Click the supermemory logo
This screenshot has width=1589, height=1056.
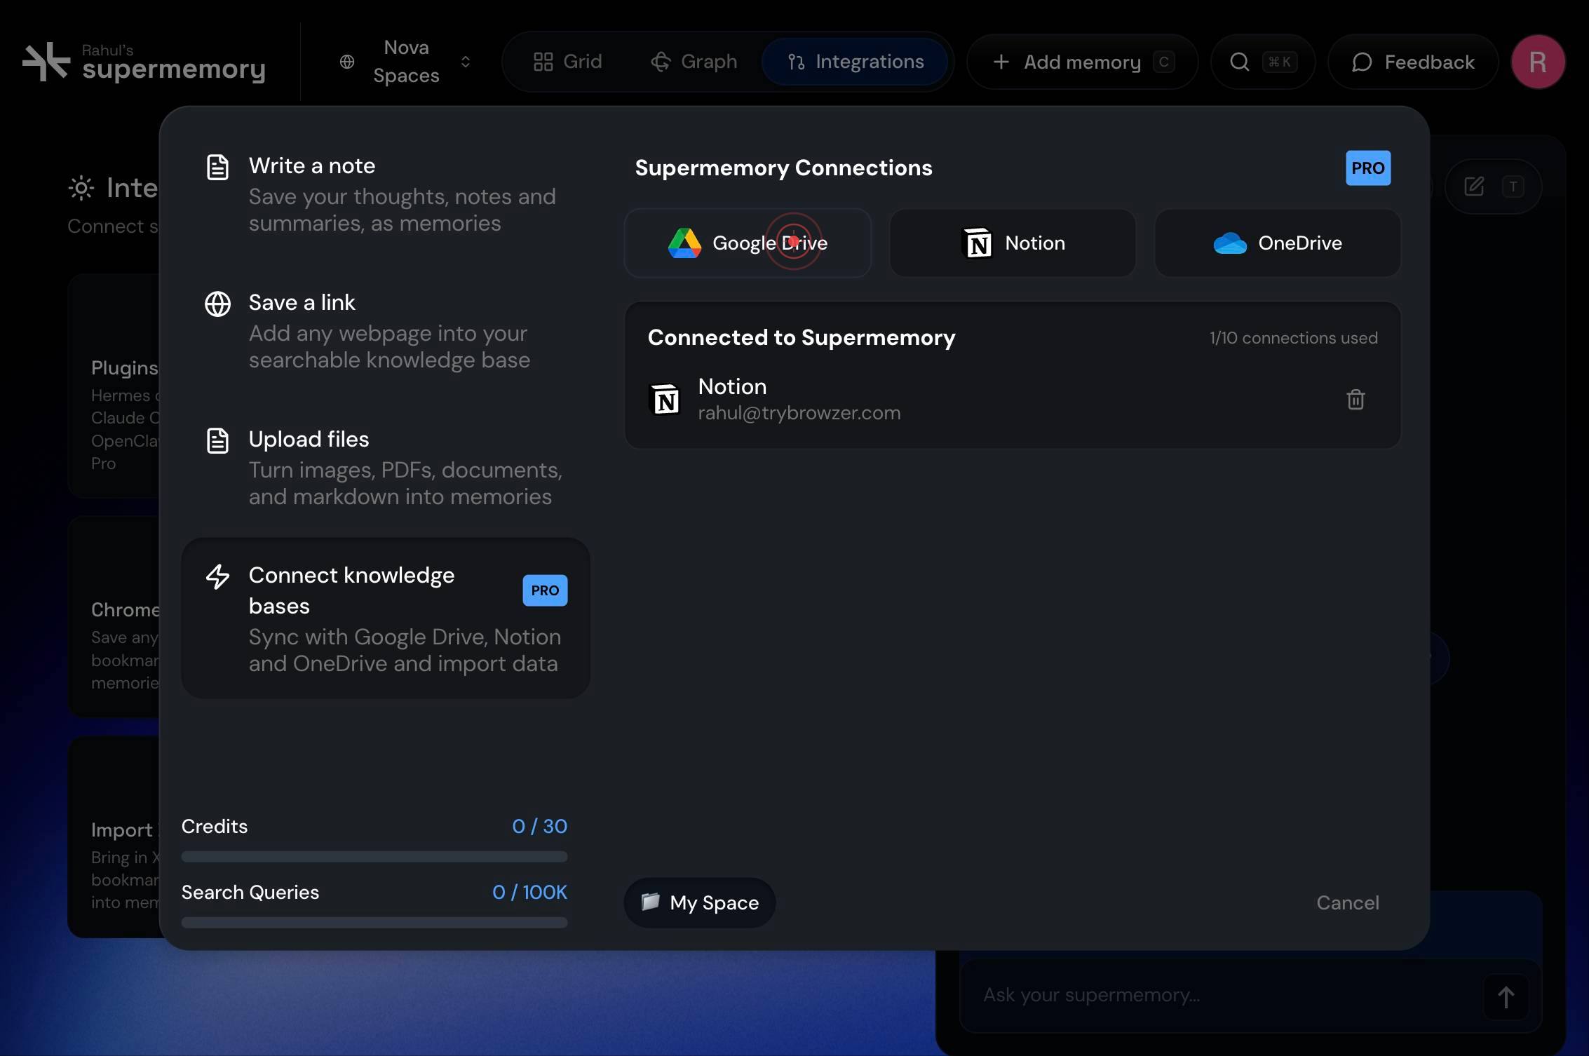click(x=144, y=62)
